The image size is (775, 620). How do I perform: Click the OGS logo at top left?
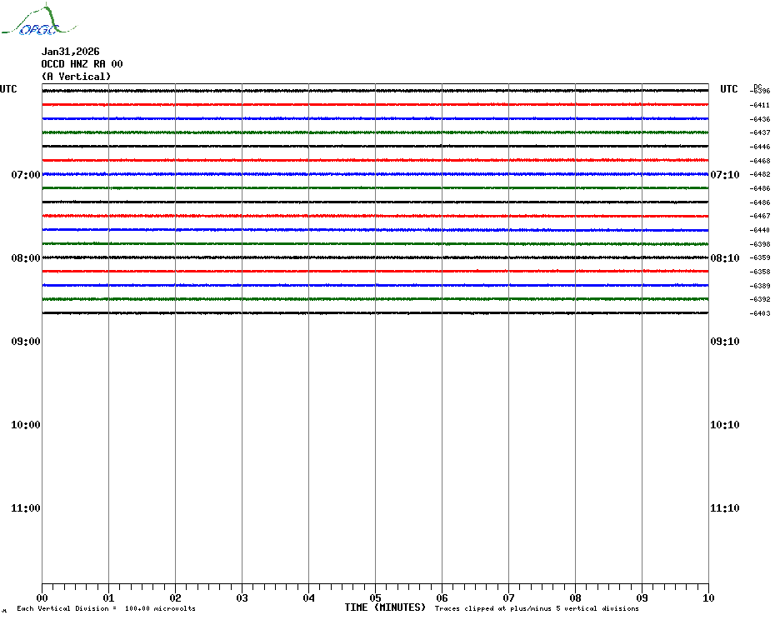pyautogui.click(x=38, y=20)
